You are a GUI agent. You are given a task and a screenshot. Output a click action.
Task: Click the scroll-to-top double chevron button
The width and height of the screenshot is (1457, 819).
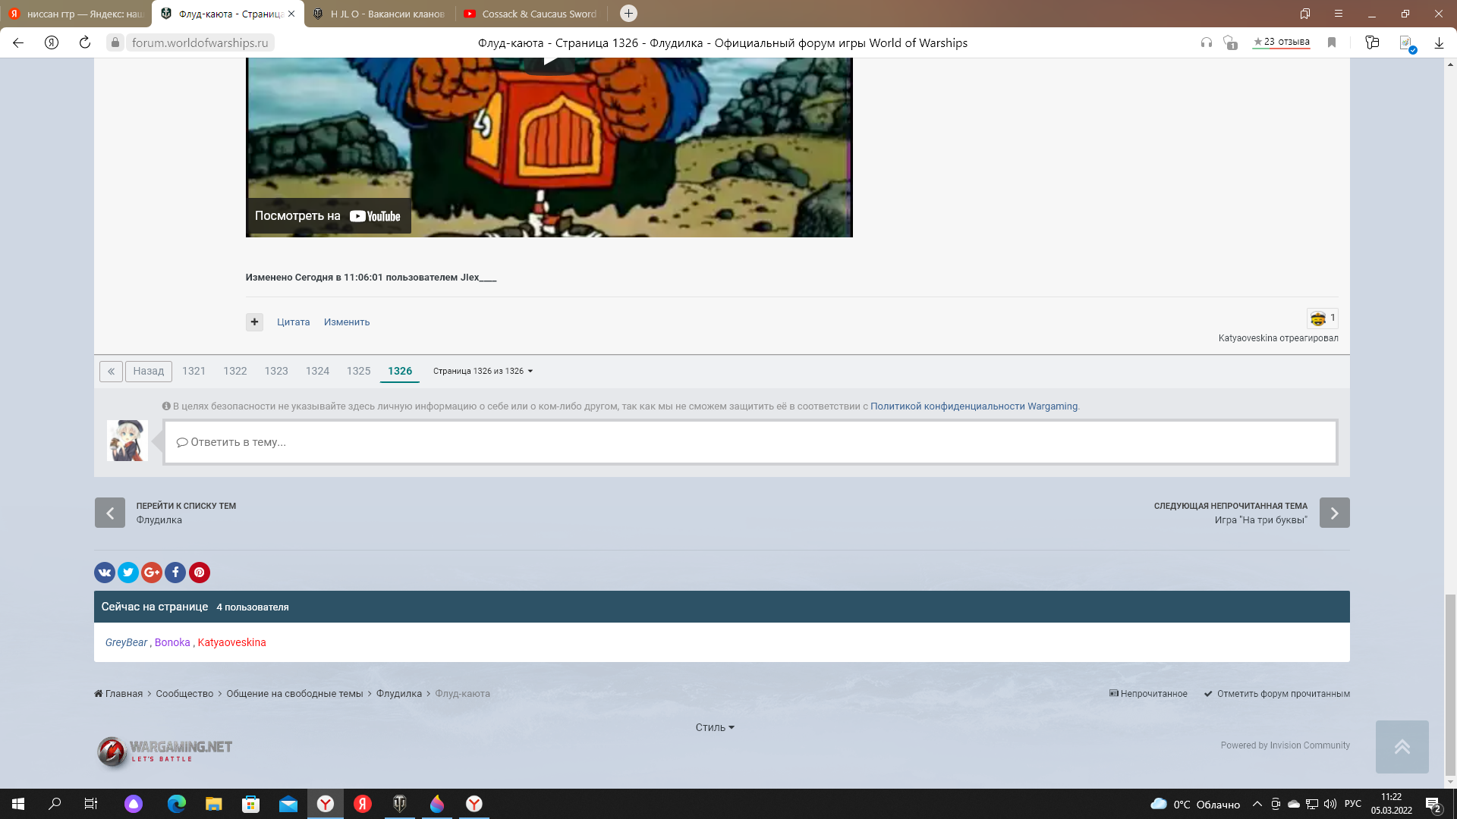(1402, 747)
